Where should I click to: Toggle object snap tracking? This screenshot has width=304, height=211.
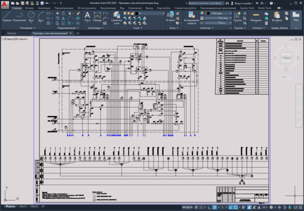coord(231,207)
